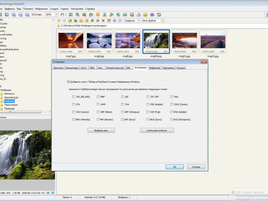Switch to thumbnails view icon
The image size is (268, 201).
coord(109,21)
